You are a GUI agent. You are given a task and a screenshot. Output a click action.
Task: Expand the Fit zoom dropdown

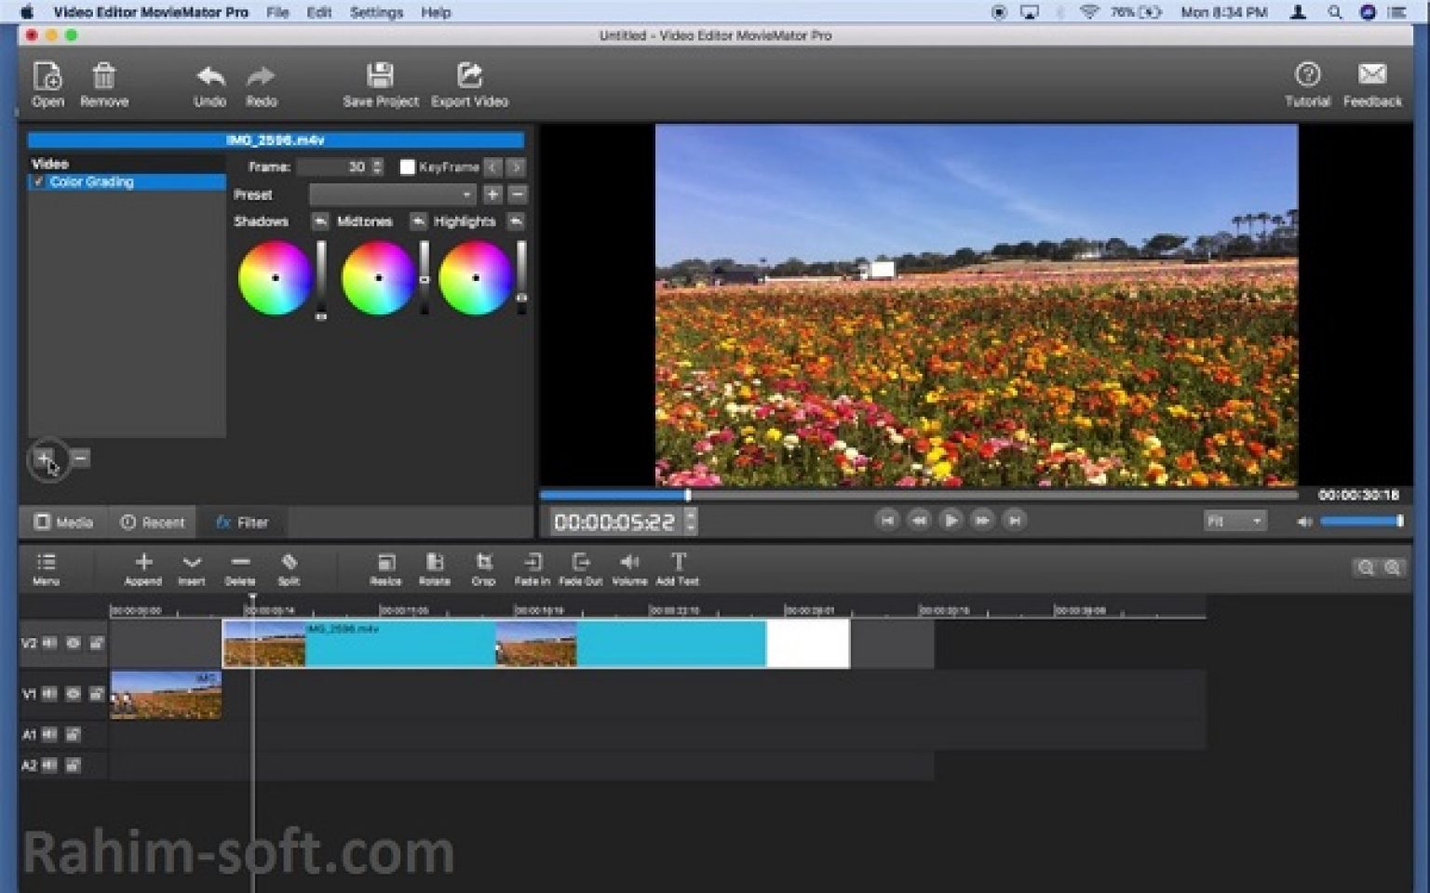coord(1234,521)
